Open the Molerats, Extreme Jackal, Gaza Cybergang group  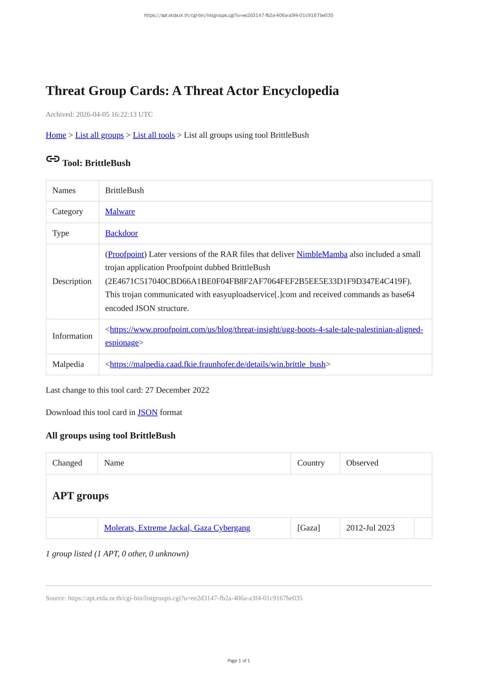coord(177,528)
